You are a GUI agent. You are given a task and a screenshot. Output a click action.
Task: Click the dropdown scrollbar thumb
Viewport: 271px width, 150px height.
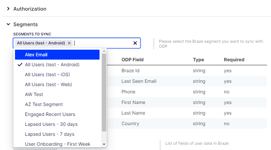click(104, 93)
